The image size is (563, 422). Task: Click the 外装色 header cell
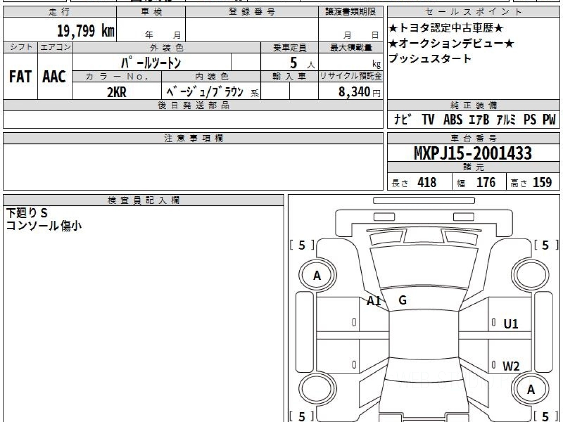167,47
